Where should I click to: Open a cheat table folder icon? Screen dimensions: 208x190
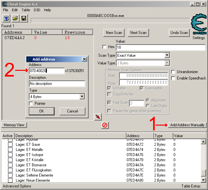(x=15, y=18)
